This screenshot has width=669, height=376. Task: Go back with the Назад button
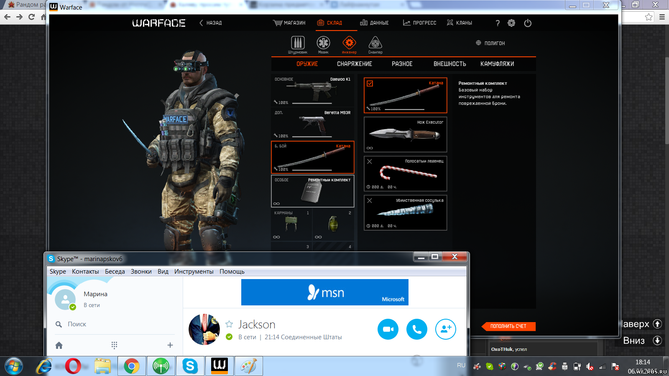tap(211, 23)
